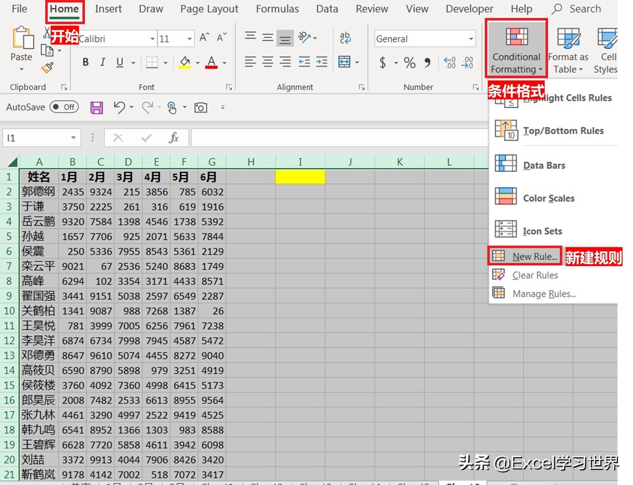Click the Camera icon in quick access toolbar

click(201, 107)
